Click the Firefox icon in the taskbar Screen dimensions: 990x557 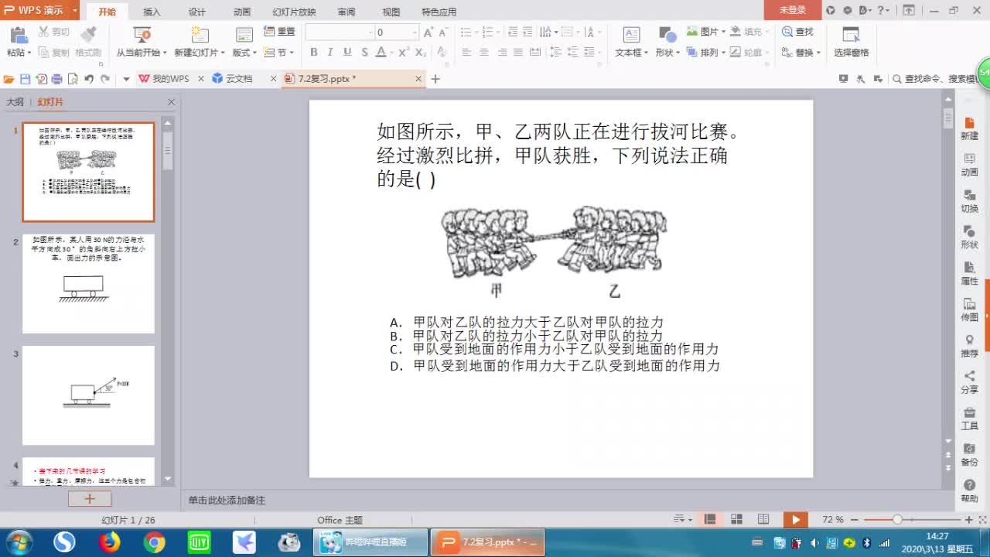pyautogui.click(x=110, y=542)
